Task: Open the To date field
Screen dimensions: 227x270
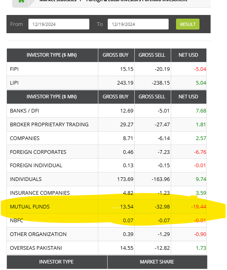Action: coord(138,24)
